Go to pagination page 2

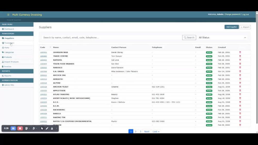(x=136, y=132)
